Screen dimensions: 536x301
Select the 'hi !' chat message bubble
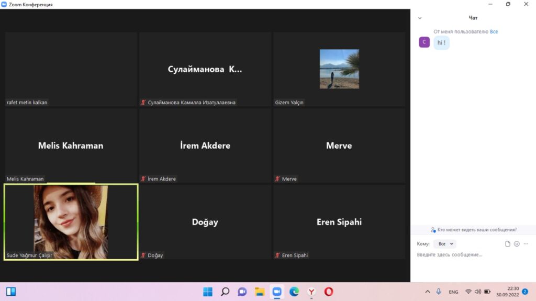click(442, 43)
